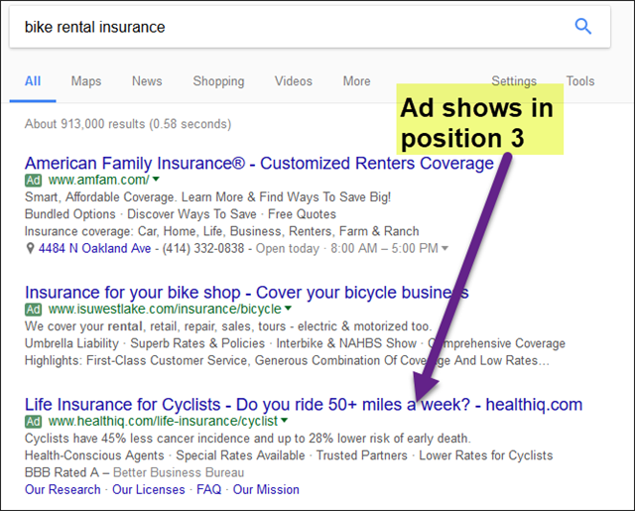The image size is (635, 511).
Task: Click the BBB Rated A text
Action: point(62,472)
